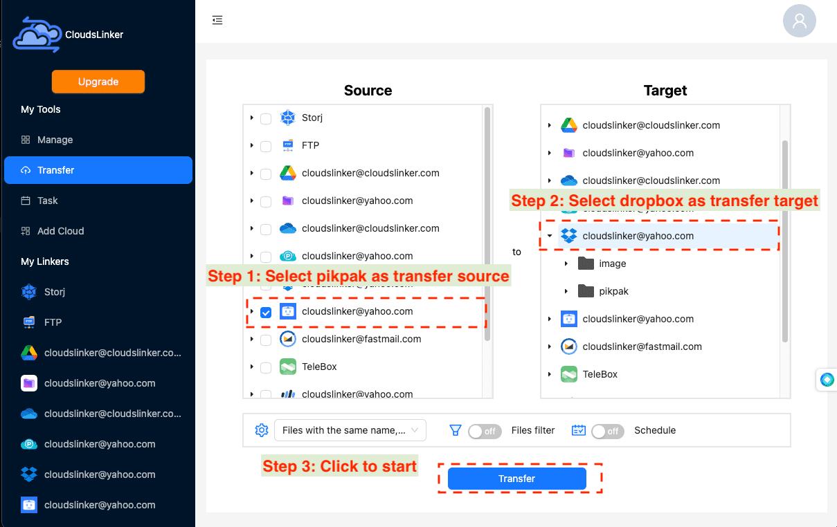This screenshot has width=837, height=527.
Task: Open the floating assistant icon at right edge
Action: (827, 380)
